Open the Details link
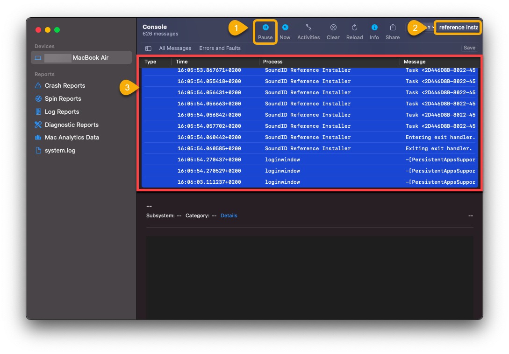509x354 pixels. [x=229, y=215]
